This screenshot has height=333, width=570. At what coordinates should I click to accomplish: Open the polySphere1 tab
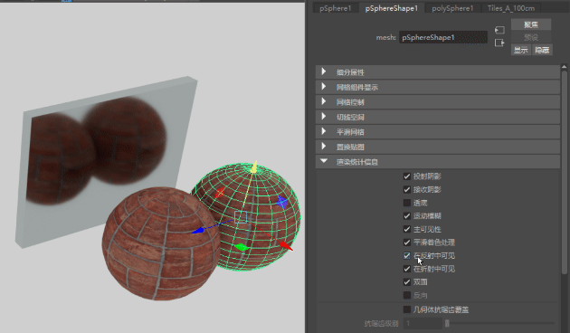(452, 8)
